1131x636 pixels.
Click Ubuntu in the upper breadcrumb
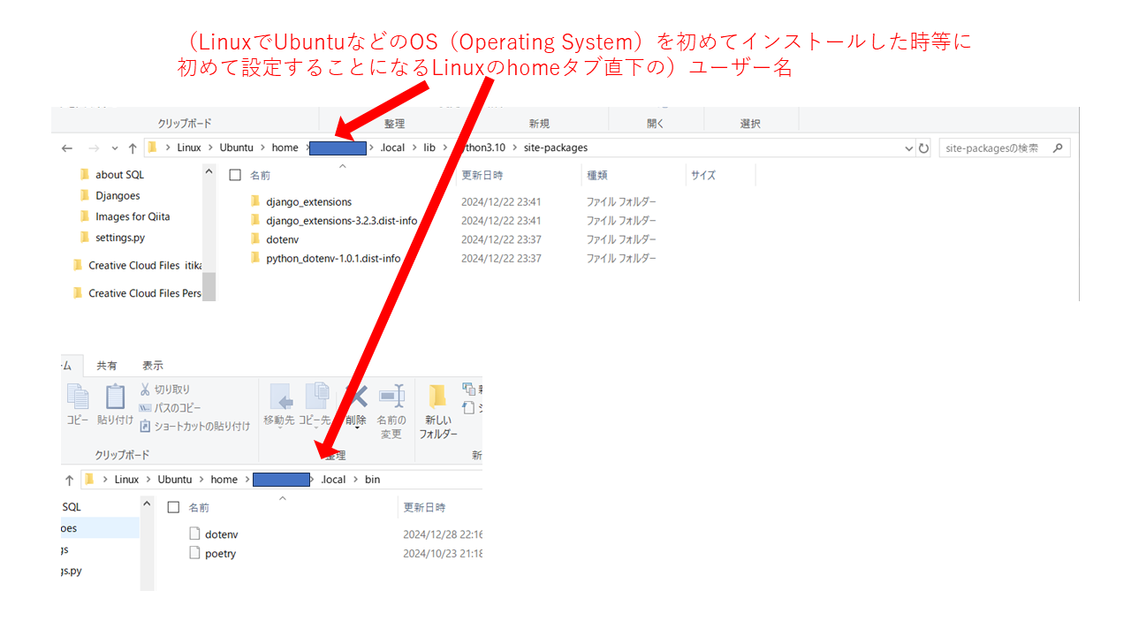pos(237,148)
